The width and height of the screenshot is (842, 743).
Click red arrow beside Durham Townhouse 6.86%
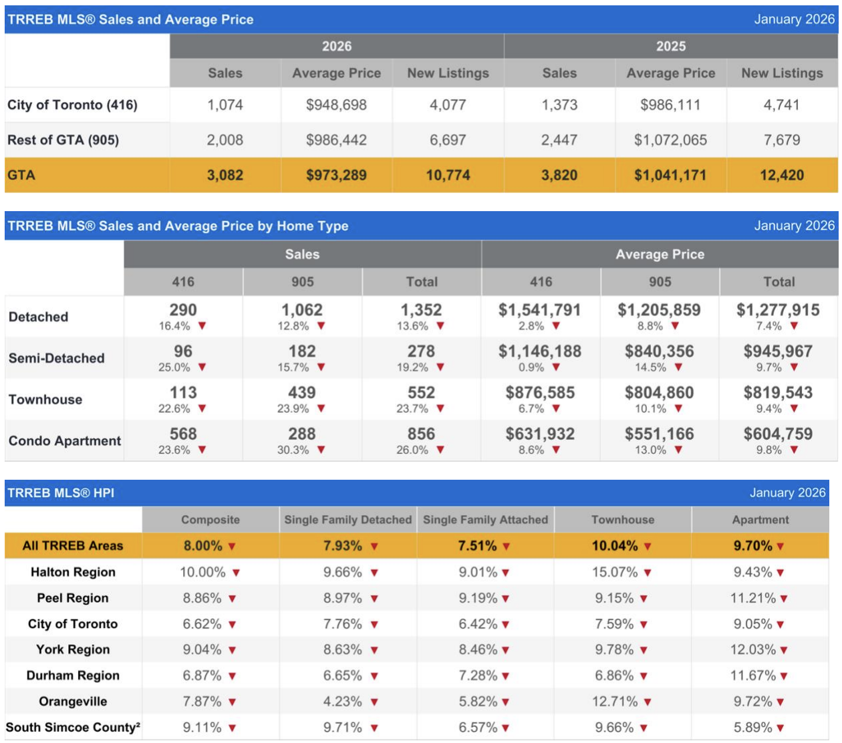(x=643, y=676)
